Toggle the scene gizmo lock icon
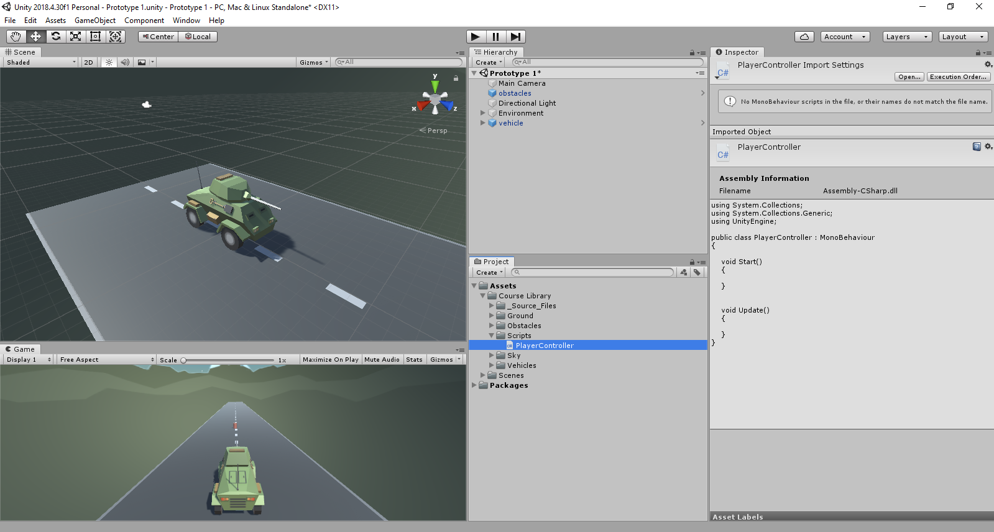This screenshot has width=994, height=532. tap(456, 78)
